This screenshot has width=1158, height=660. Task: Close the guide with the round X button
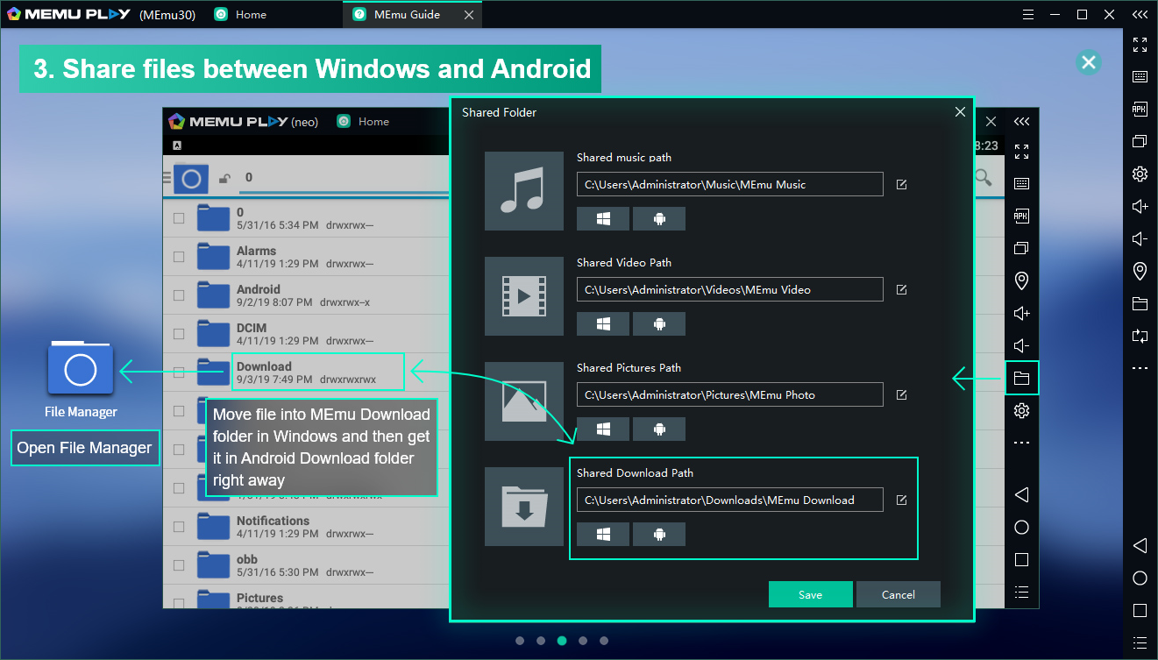(1088, 62)
